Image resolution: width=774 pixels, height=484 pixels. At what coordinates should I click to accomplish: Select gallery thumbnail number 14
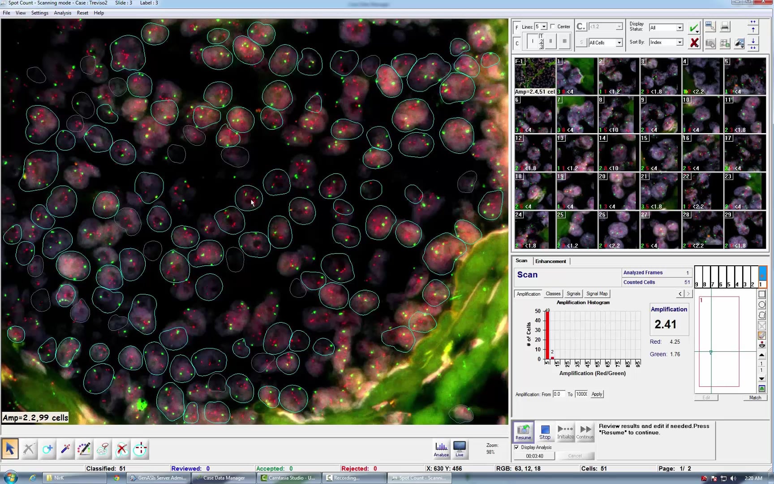pos(618,153)
